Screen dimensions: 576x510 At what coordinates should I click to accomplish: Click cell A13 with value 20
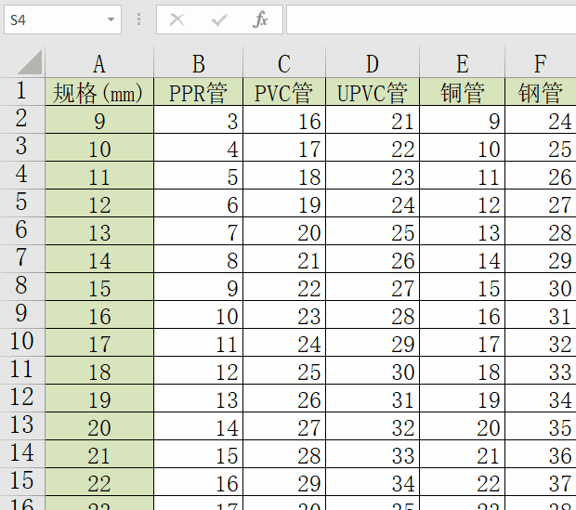click(x=99, y=426)
